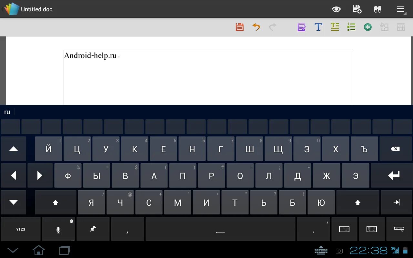Tap the Save As disk icon
413x258 pixels.
[357, 9]
